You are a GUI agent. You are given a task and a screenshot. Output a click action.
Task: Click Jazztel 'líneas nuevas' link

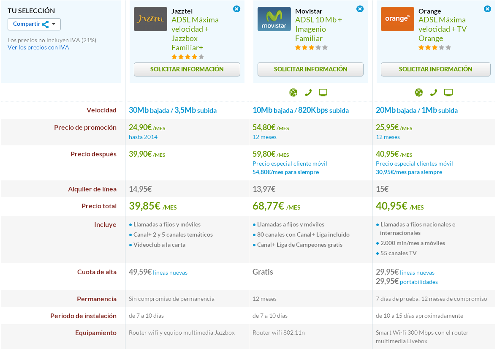click(x=170, y=273)
